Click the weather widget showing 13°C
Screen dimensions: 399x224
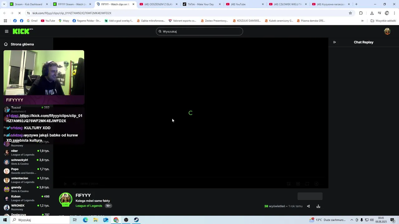pyautogui.click(x=327, y=220)
